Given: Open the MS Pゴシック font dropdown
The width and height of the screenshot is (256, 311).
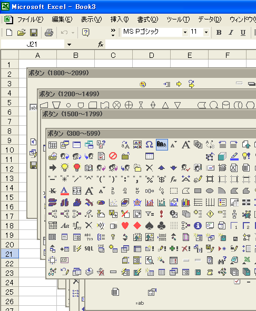Looking at the screenshot, I should [185, 32].
